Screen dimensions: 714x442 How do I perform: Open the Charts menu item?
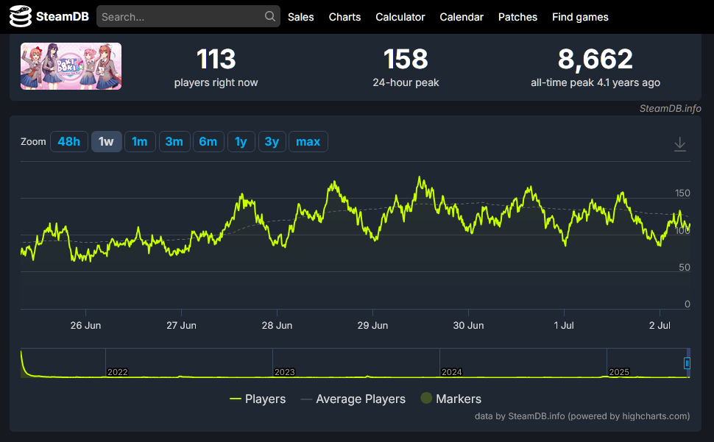click(x=344, y=17)
